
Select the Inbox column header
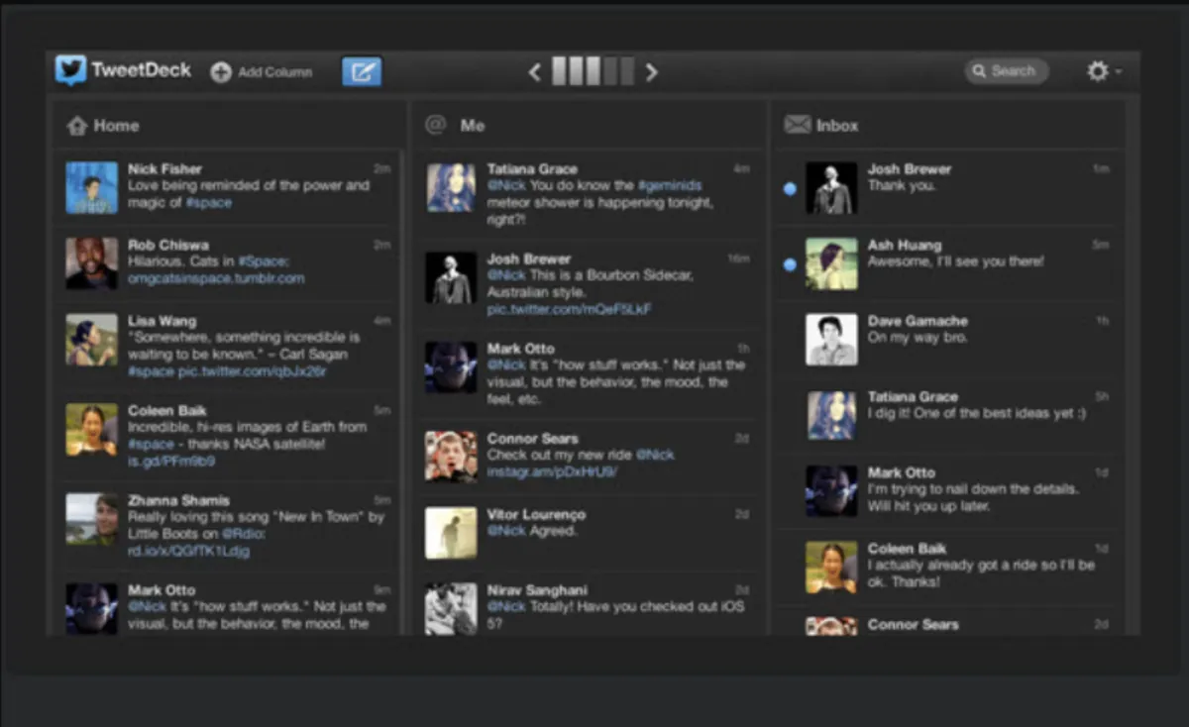click(950, 126)
